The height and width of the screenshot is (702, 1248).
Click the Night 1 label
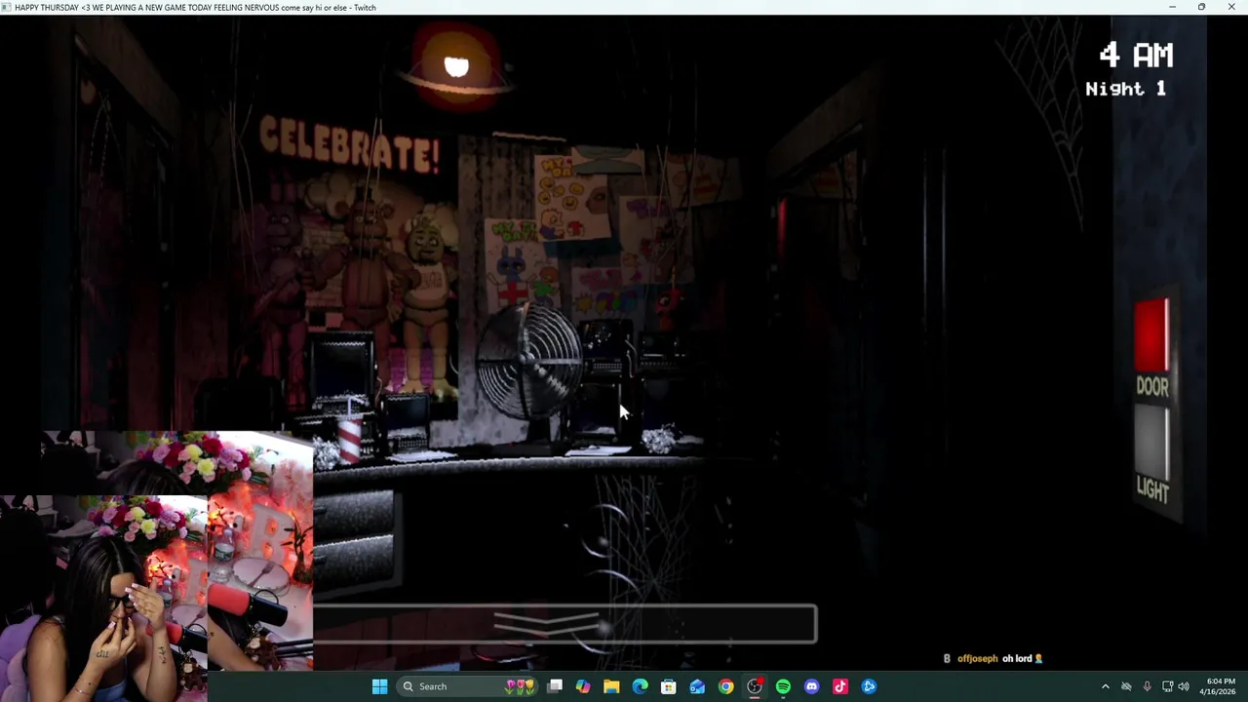click(x=1125, y=89)
